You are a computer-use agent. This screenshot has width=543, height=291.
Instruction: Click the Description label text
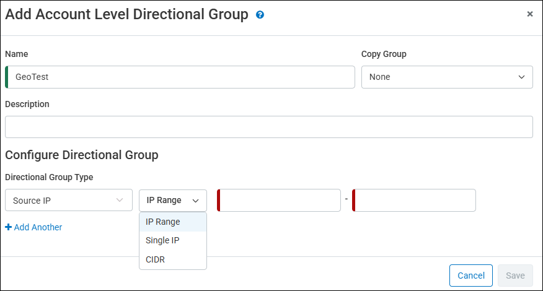pyautogui.click(x=27, y=104)
